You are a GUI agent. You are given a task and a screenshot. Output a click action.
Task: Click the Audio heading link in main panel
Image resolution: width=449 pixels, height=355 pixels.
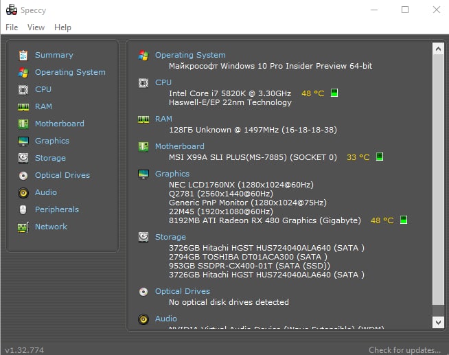(165, 319)
